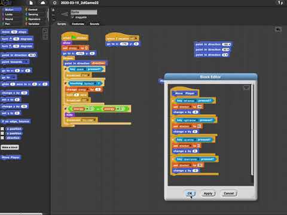This screenshot has width=287, height=215.
Task: Switch to the Costumes tab
Action: click(x=78, y=24)
